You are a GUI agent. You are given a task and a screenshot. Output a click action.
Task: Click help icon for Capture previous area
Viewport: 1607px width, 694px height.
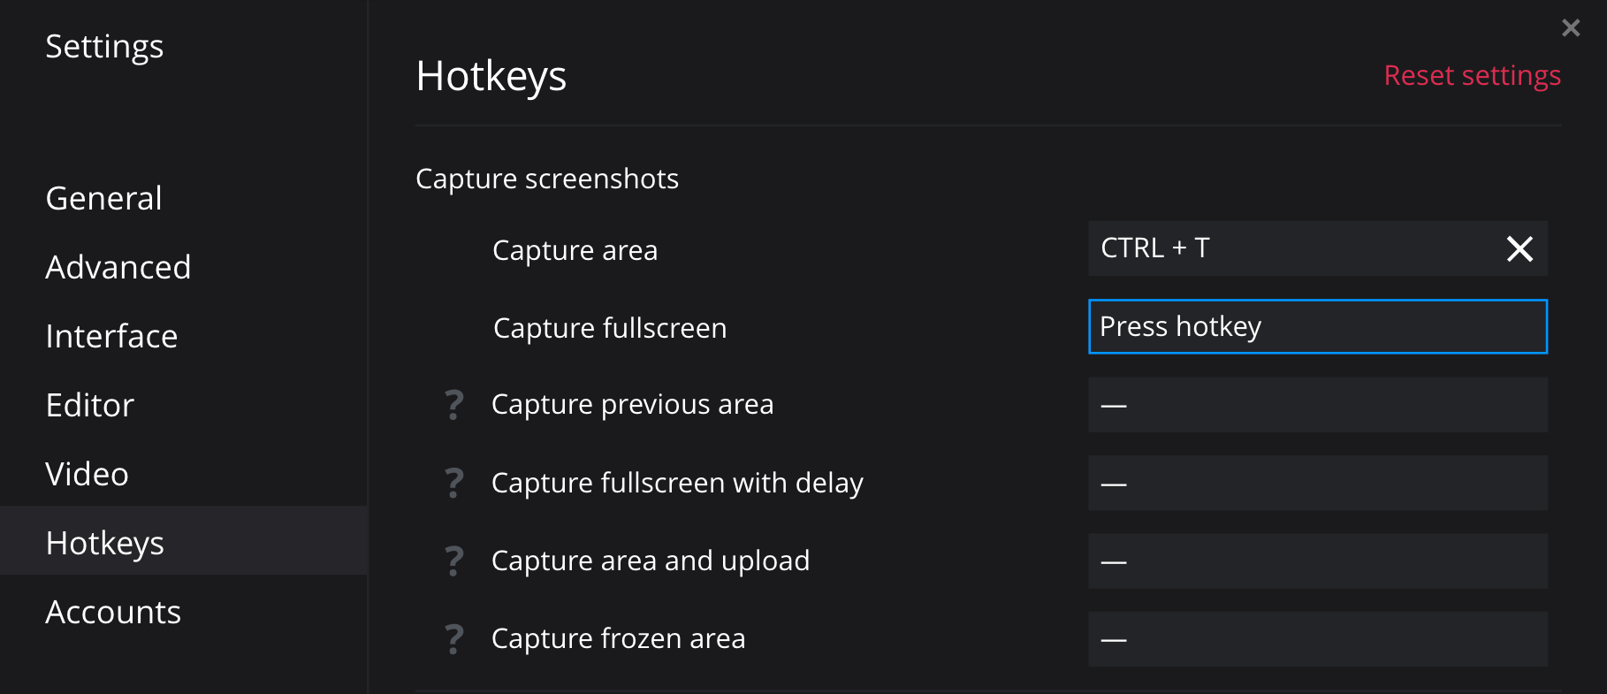pyautogui.click(x=454, y=405)
